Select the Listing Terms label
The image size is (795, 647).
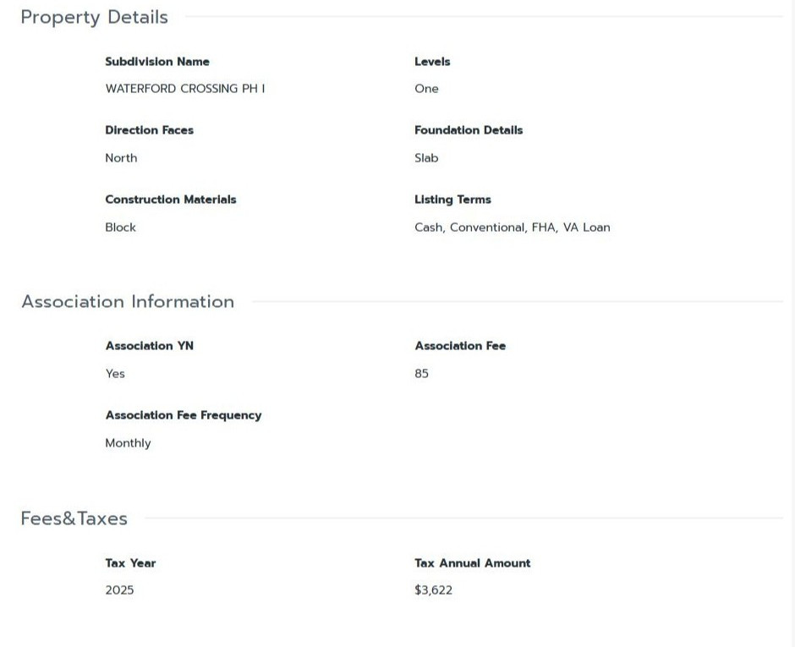[x=452, y=200]
